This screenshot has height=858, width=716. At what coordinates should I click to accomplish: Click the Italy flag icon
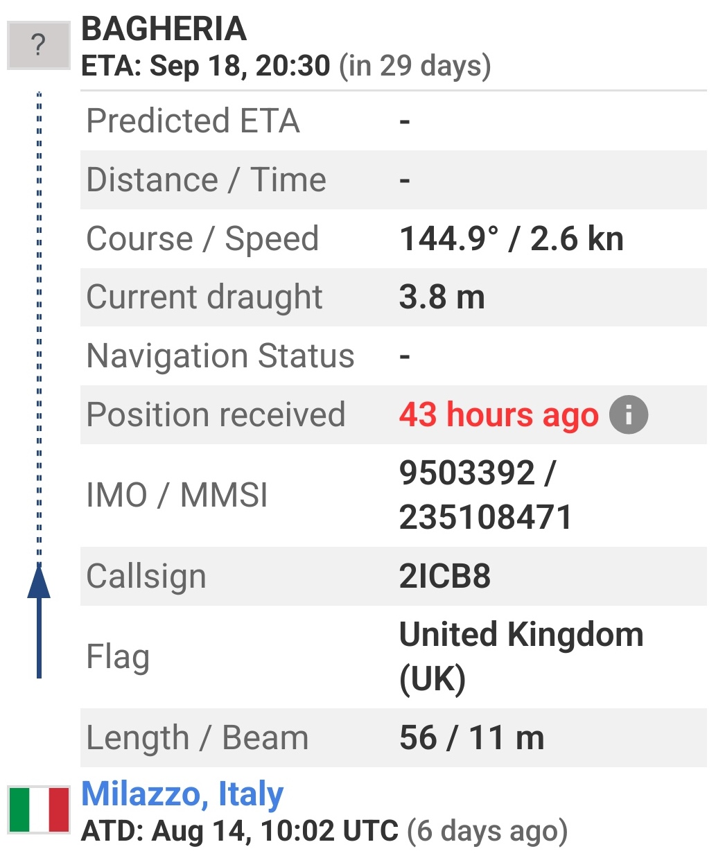39,809
